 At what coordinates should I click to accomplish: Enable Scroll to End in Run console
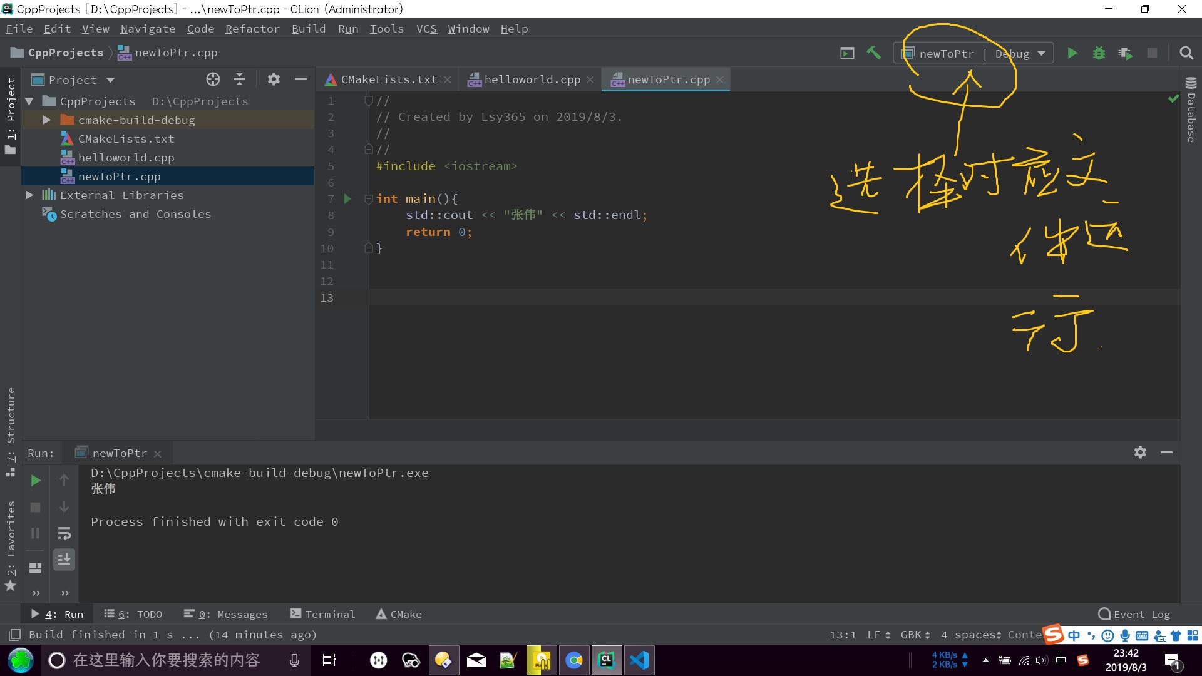point(64,560)
